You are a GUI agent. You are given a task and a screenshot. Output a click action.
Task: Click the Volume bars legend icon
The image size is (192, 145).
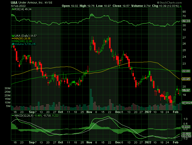point(12,43)
